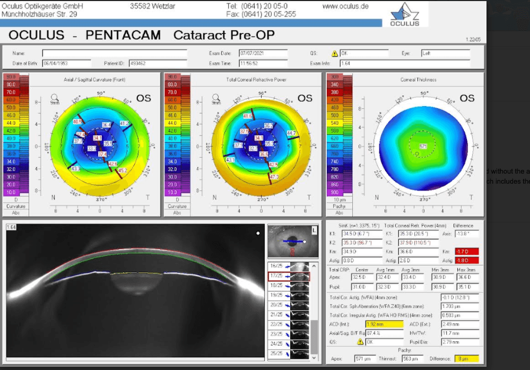The width and height of the screenshot is (530, 370).
Task: Click the white dot marker at top right of Scheimpflug image
Action: 258,233
